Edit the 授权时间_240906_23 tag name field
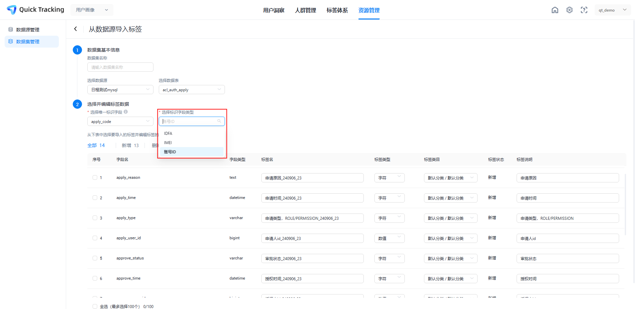The height and width of the screenshot is (309, 635). pos(313,279)
